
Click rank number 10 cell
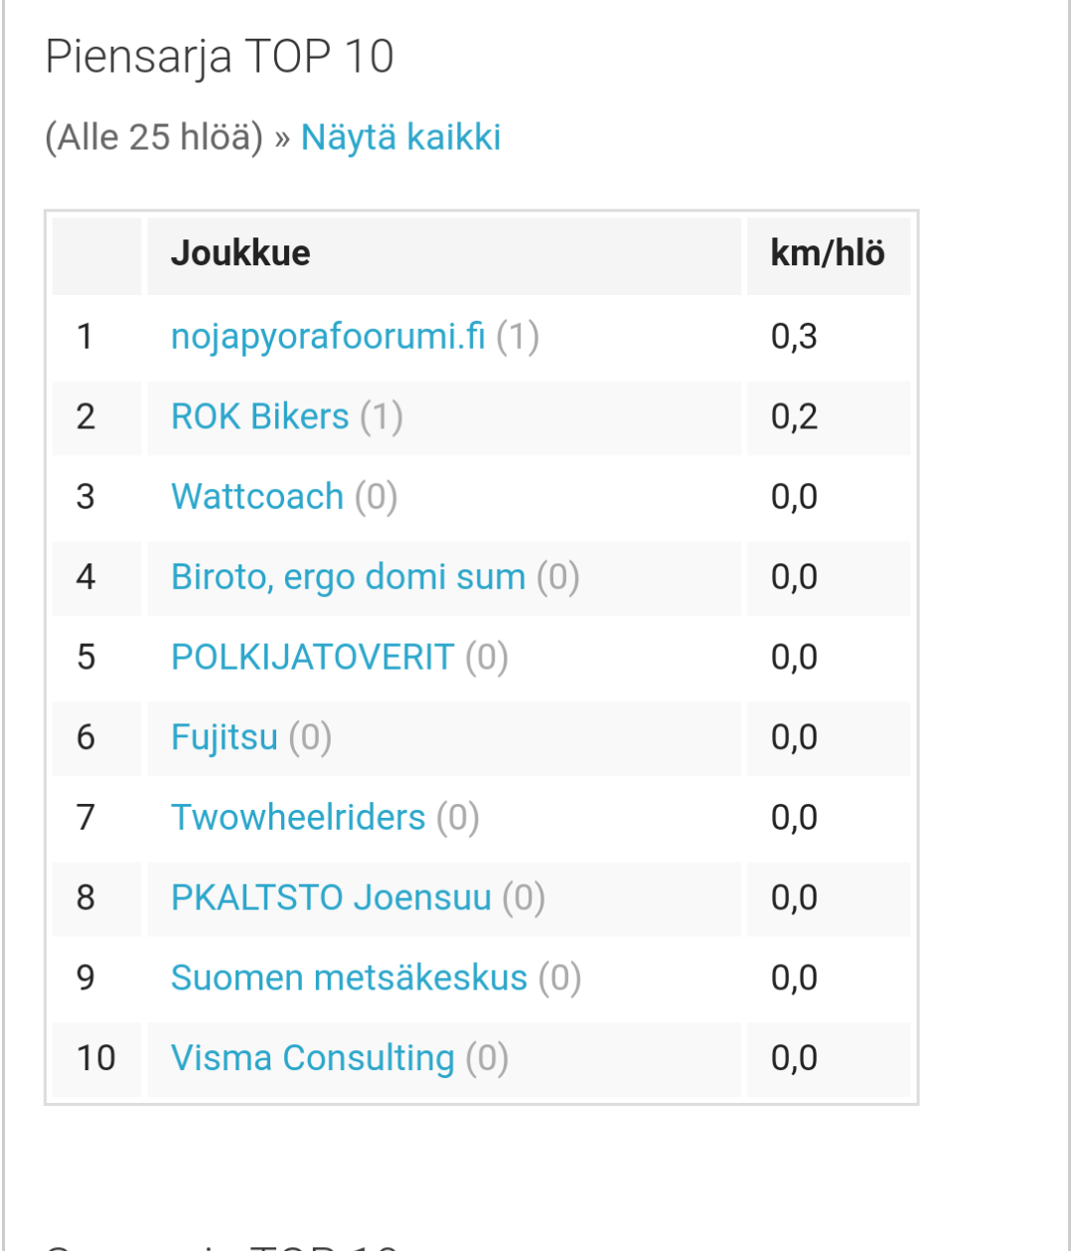[x=96, y=1058]
